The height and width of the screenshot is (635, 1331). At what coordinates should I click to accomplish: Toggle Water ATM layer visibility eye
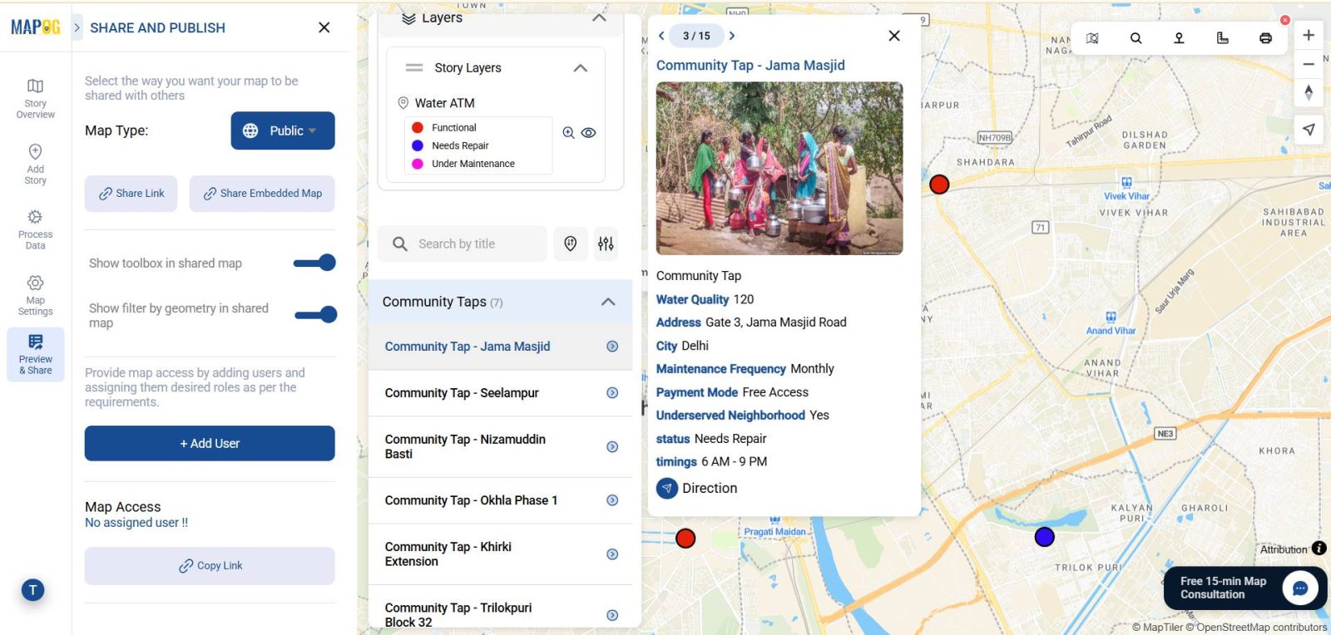tap(589, 133)
